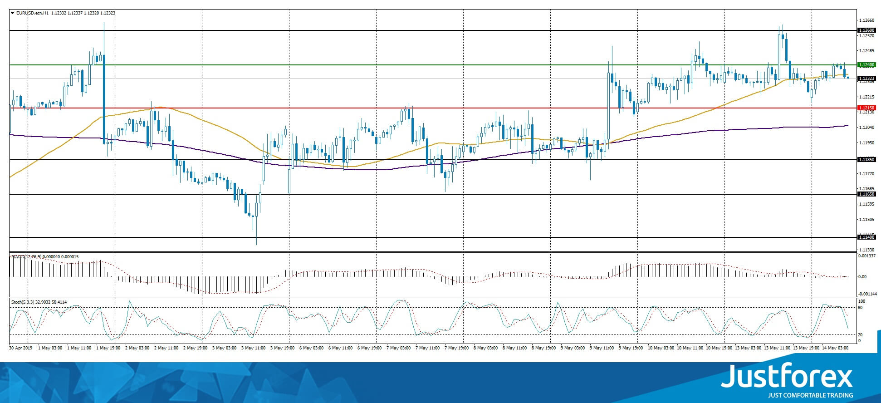This screenshot has height=403, width=881.
Task: Click the 1.11770 price axis value
Action: pyautogui.click(x=866, y=174)
